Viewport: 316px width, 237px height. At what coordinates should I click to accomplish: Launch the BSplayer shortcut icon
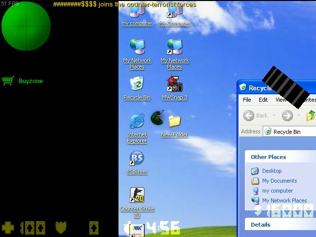[137, 158]
